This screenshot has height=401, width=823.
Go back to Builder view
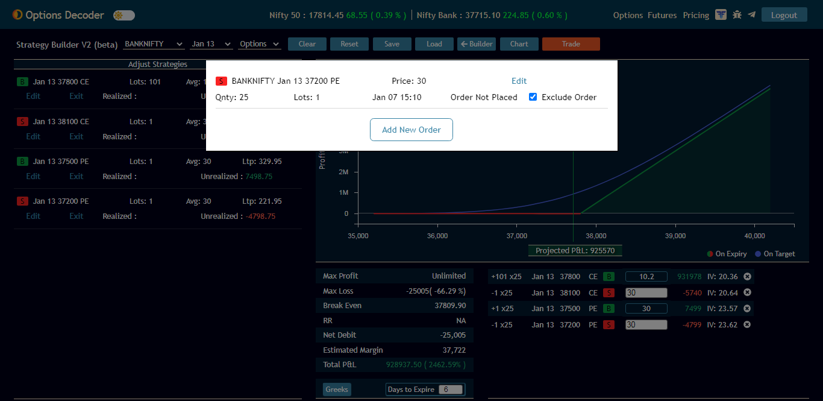point(477,44)
